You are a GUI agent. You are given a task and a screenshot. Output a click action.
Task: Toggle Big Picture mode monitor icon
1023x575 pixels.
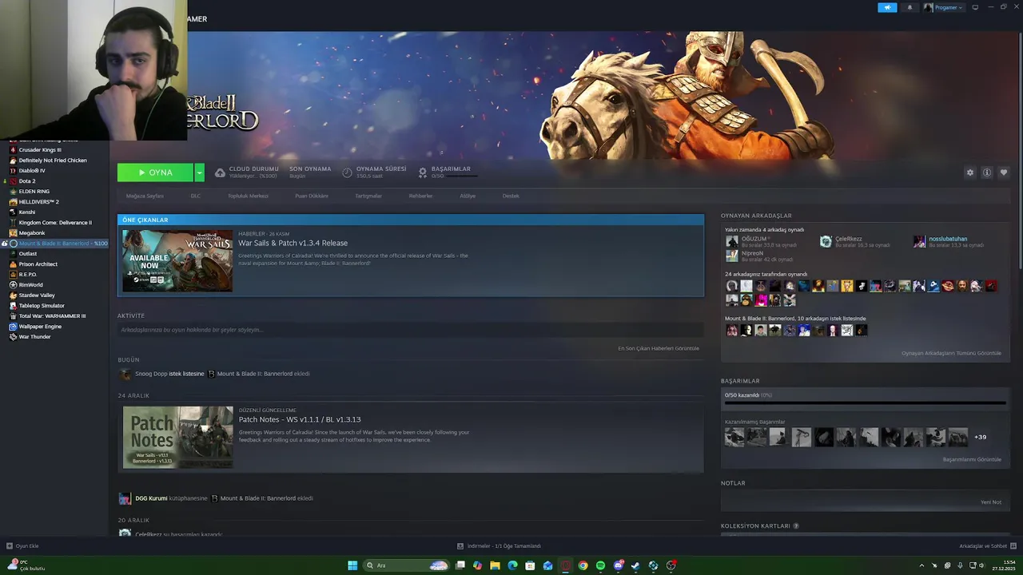975,7
